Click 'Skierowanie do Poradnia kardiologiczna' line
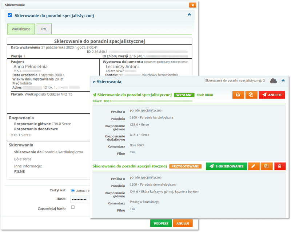Screen dimensions: 291x232 tap(48, 152)
